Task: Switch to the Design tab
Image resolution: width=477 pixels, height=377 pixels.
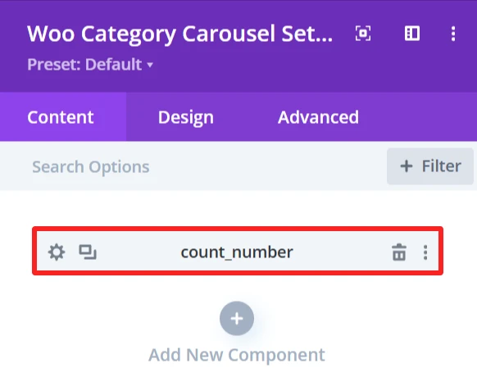Action: tap(185, 117)
